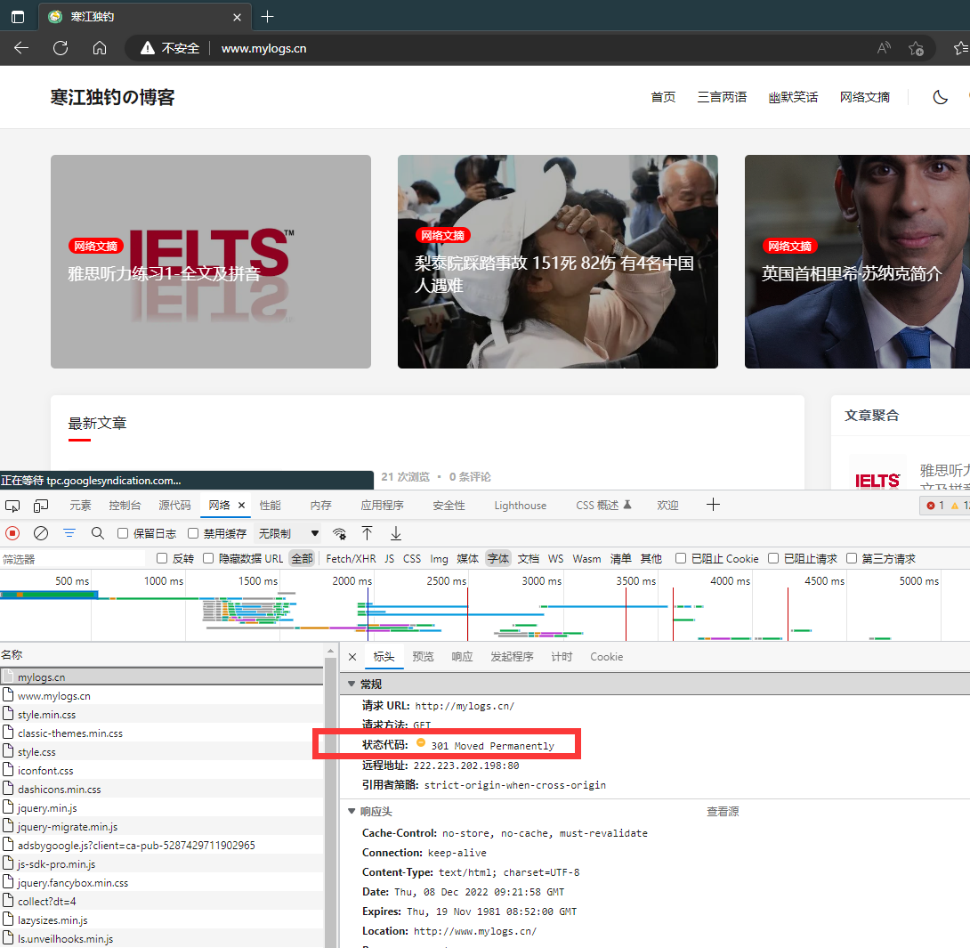Add more tools plus icon in DevTools
Image resolution: width=970 pixels, height=948 pixels.
(x=714, y=505)
